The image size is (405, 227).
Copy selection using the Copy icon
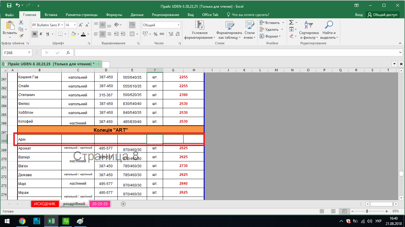click(21, 29)
